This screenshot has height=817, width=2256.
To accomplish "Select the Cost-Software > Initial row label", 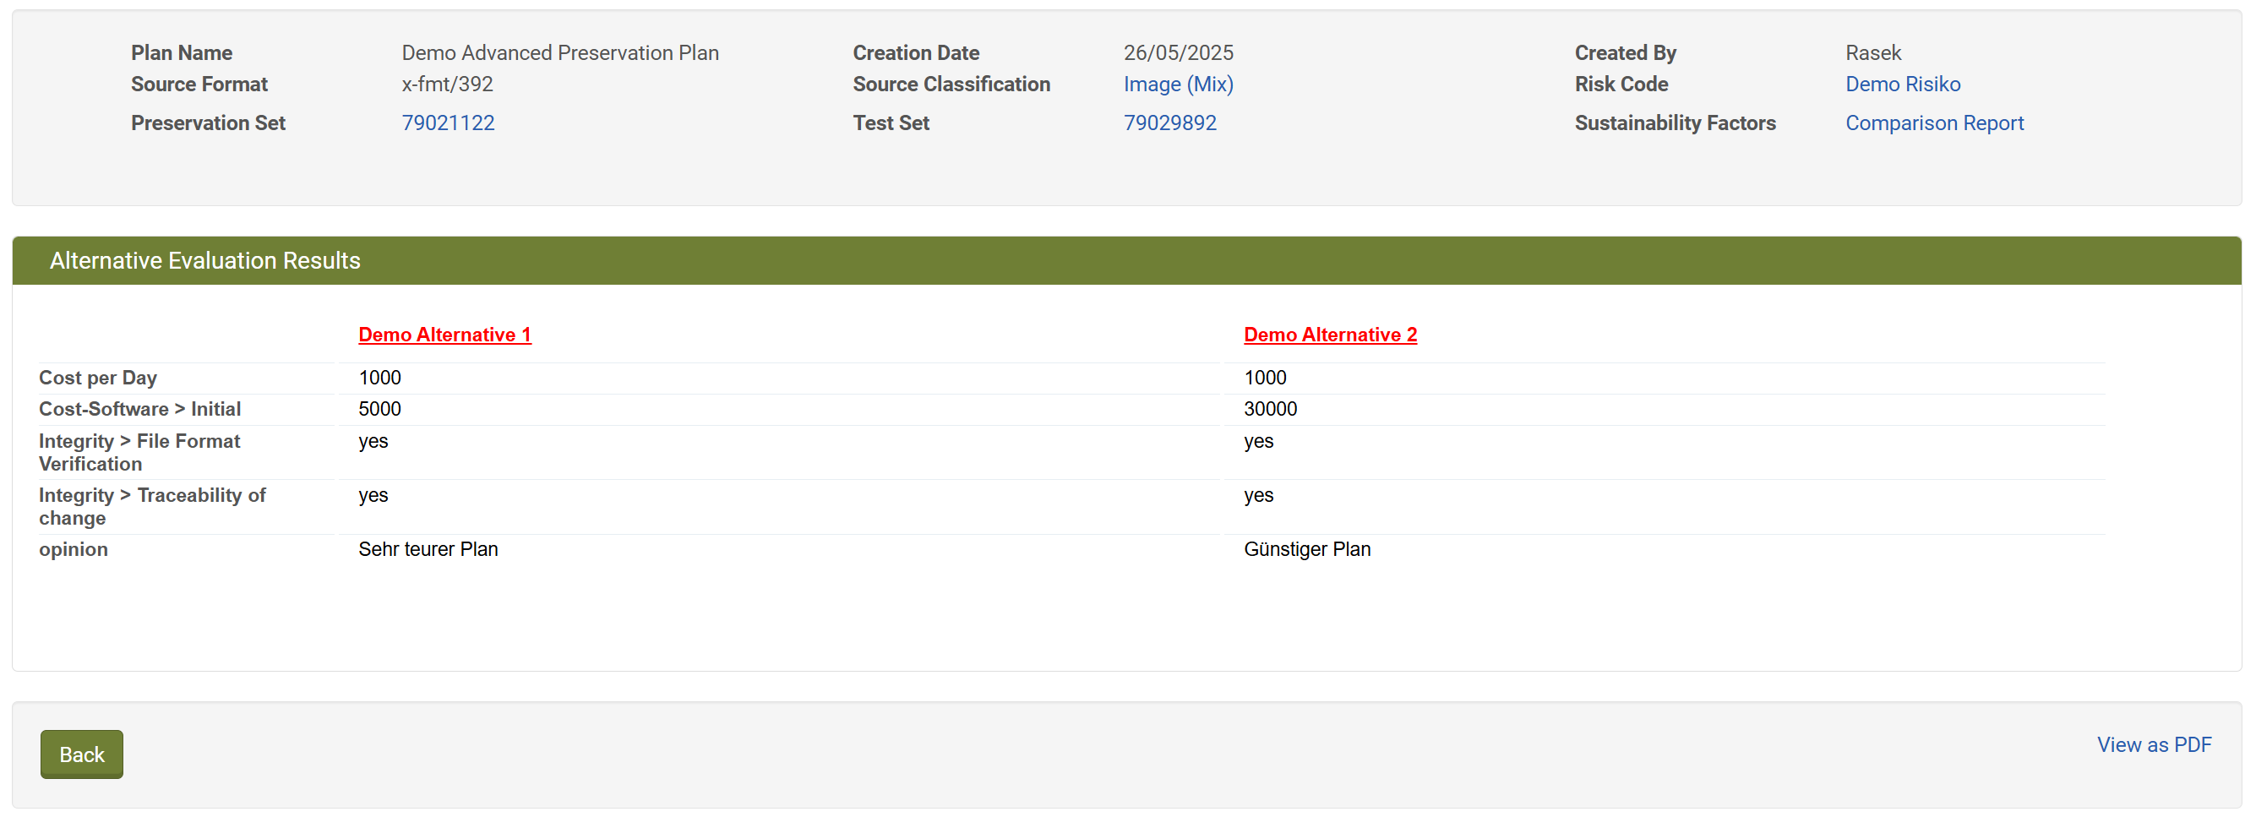I will point(139,409).
